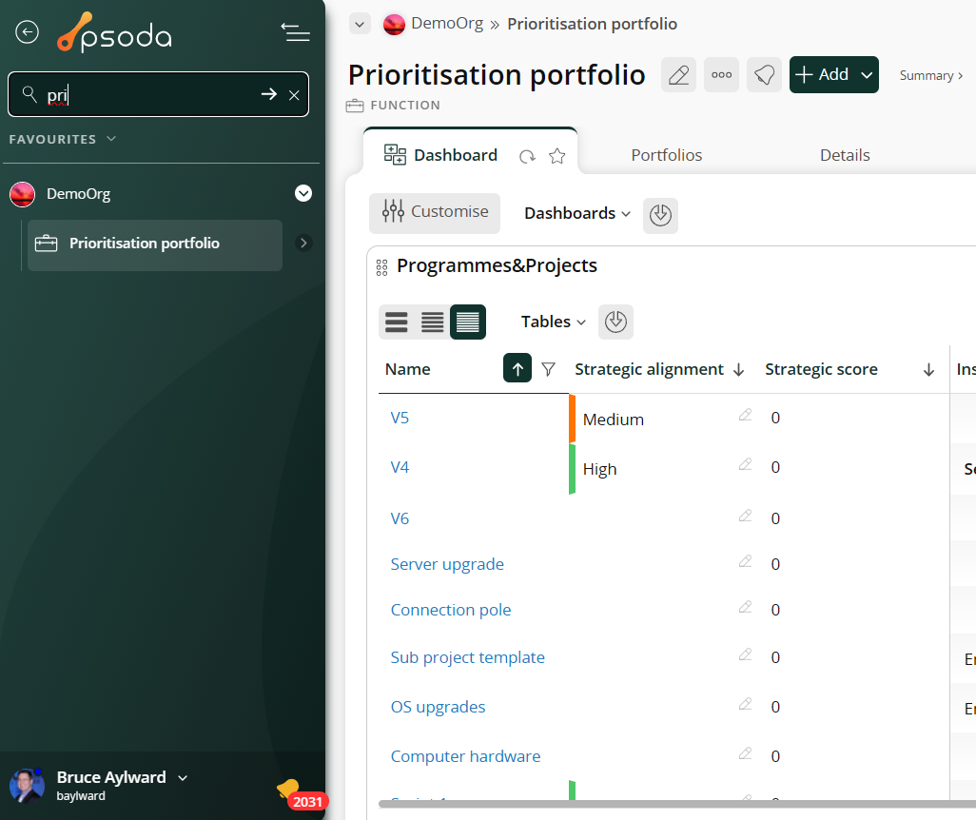Open the three-dots more options button
This screenshot has height=820, width=976.
pyautogui.click(x=721, y=75)
